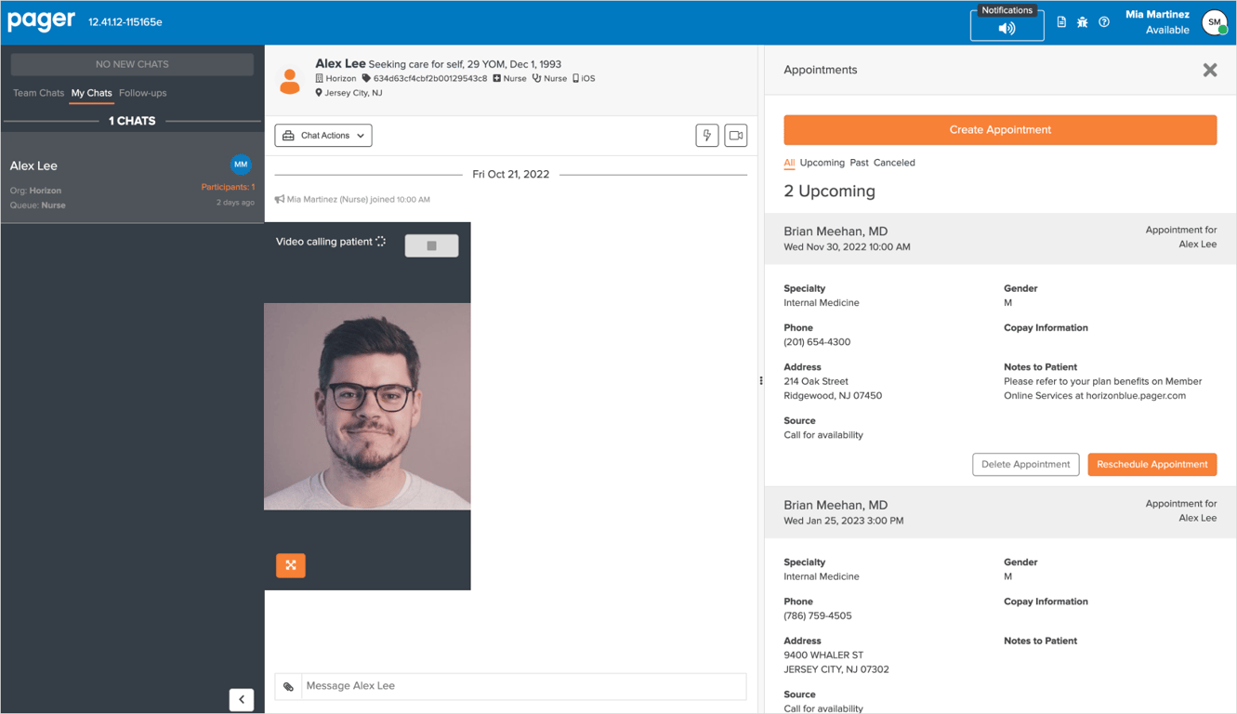Open the help question mark icon
Viewport: 1237px width, 714px height.
1104,22
